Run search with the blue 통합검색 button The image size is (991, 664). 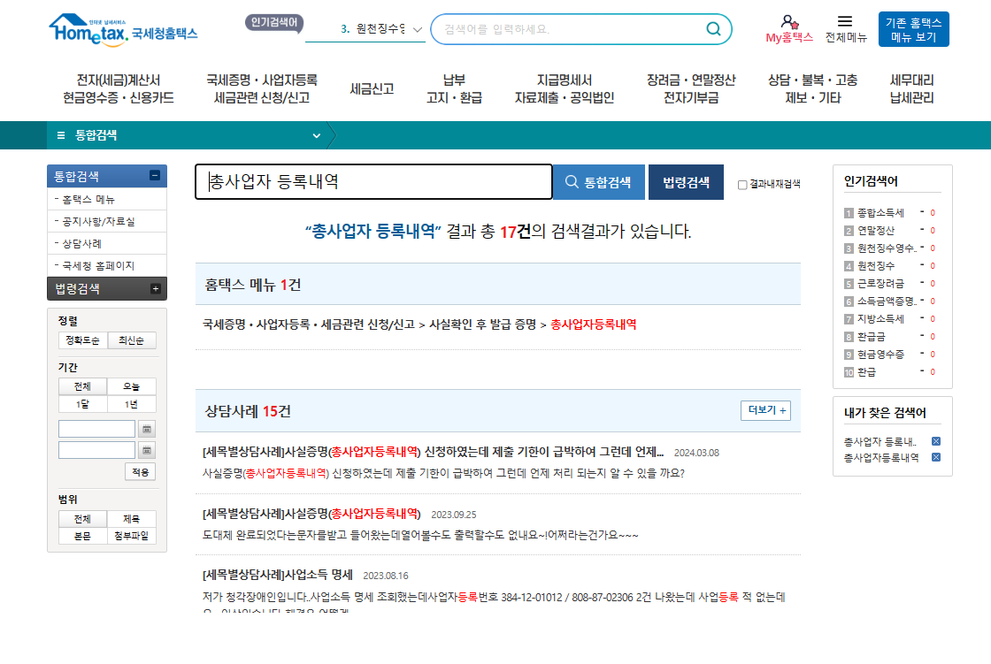[599, 182]
